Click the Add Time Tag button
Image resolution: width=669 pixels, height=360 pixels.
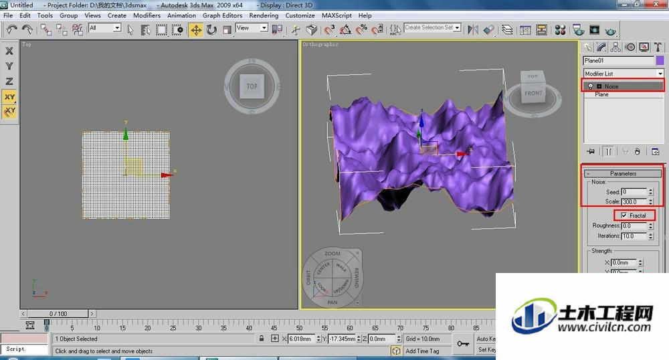(x=422, y=351)
